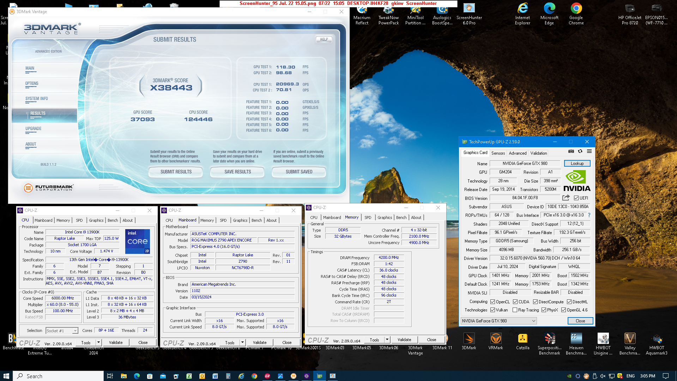Open VRMark desktop shortcut
The width and height of the screenshot is (677, 381).
click(496, 342)
